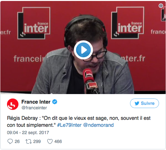Open the info icon on video corner

click(161, 6)
